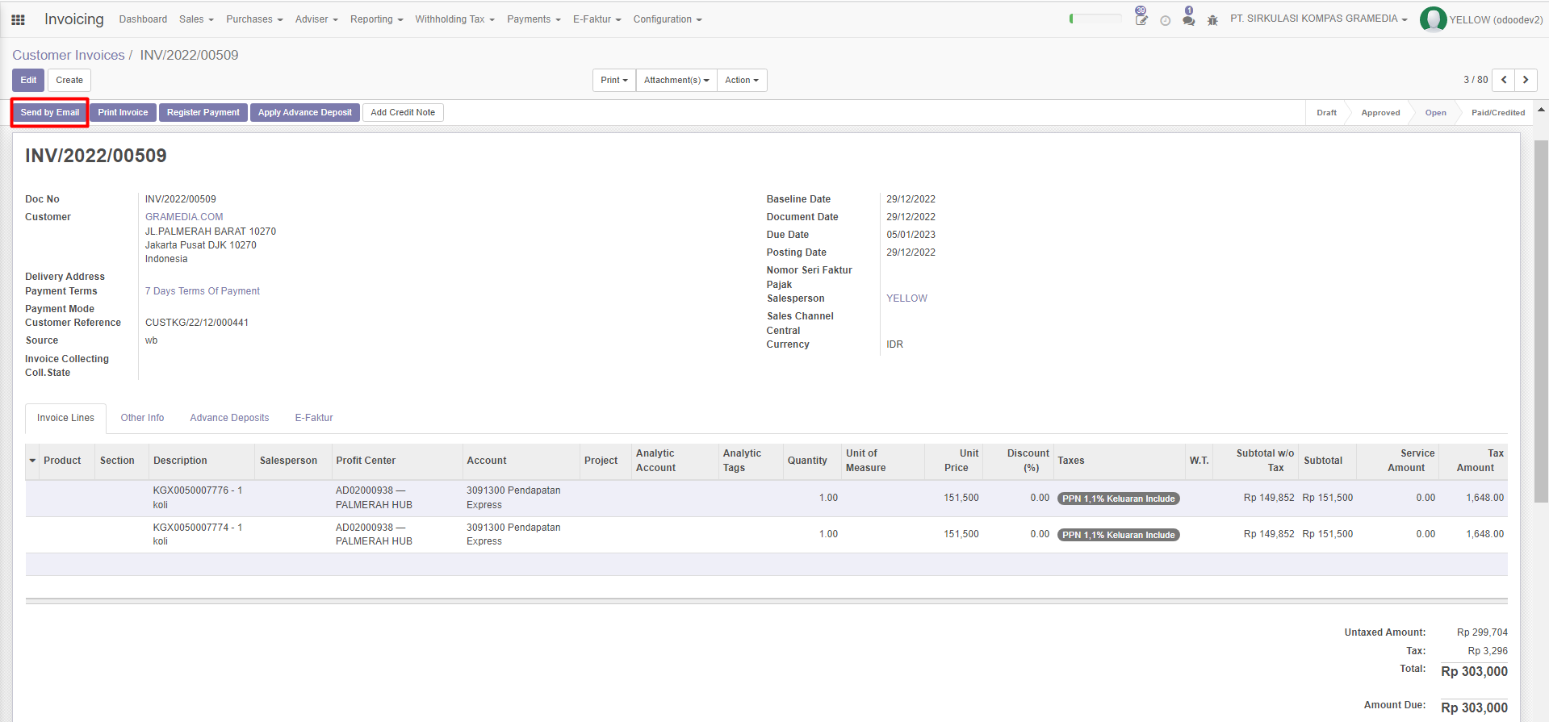Click the Invoicing app title
1549x722 pixels.
point(74,19)
